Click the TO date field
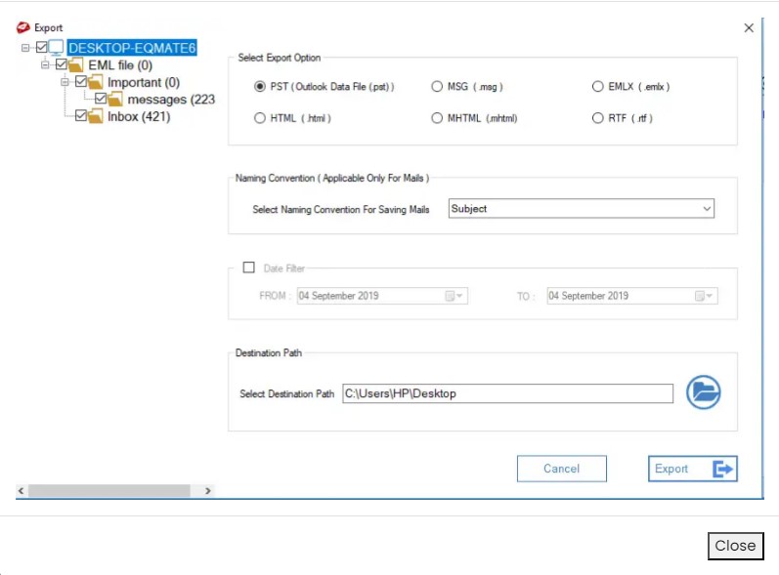The image size is (779, 575). pyautogui.click(x=632, y=296)
